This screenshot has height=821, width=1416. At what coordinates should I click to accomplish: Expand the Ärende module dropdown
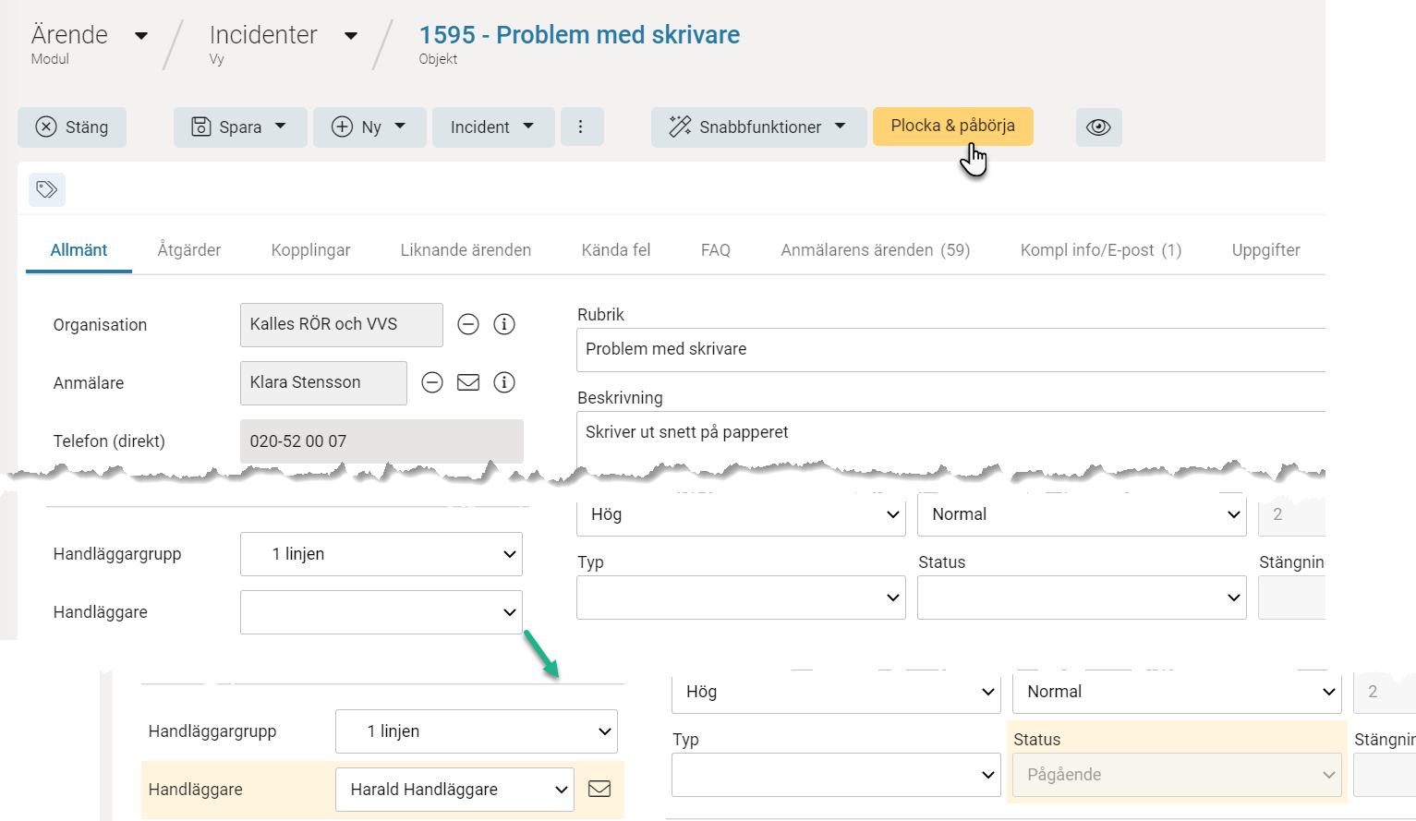pos(141,36)
